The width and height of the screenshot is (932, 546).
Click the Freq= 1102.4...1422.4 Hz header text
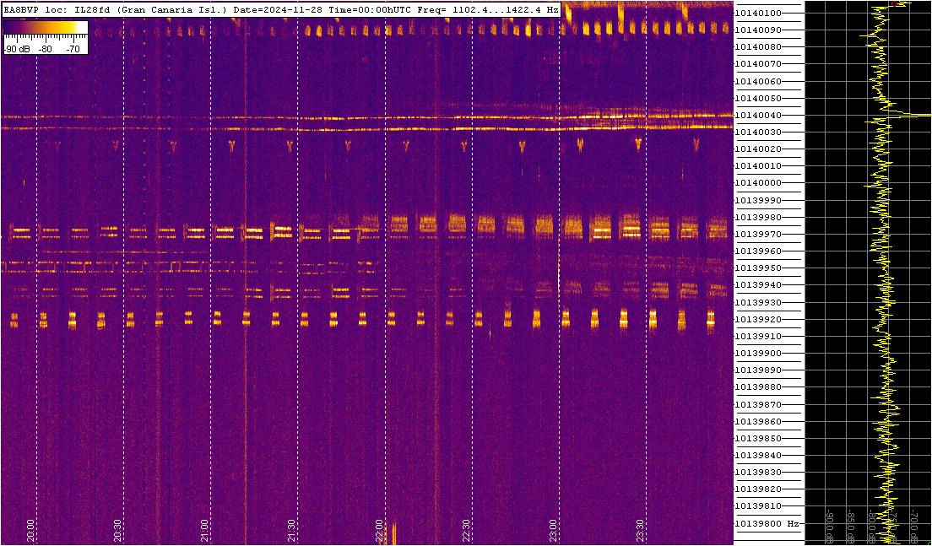[487, 10]
